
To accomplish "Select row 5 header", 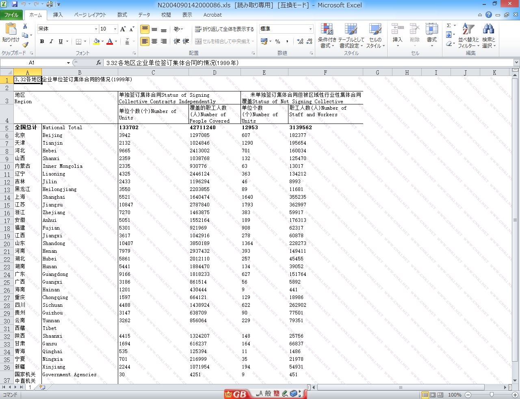I will click(7, 128).
